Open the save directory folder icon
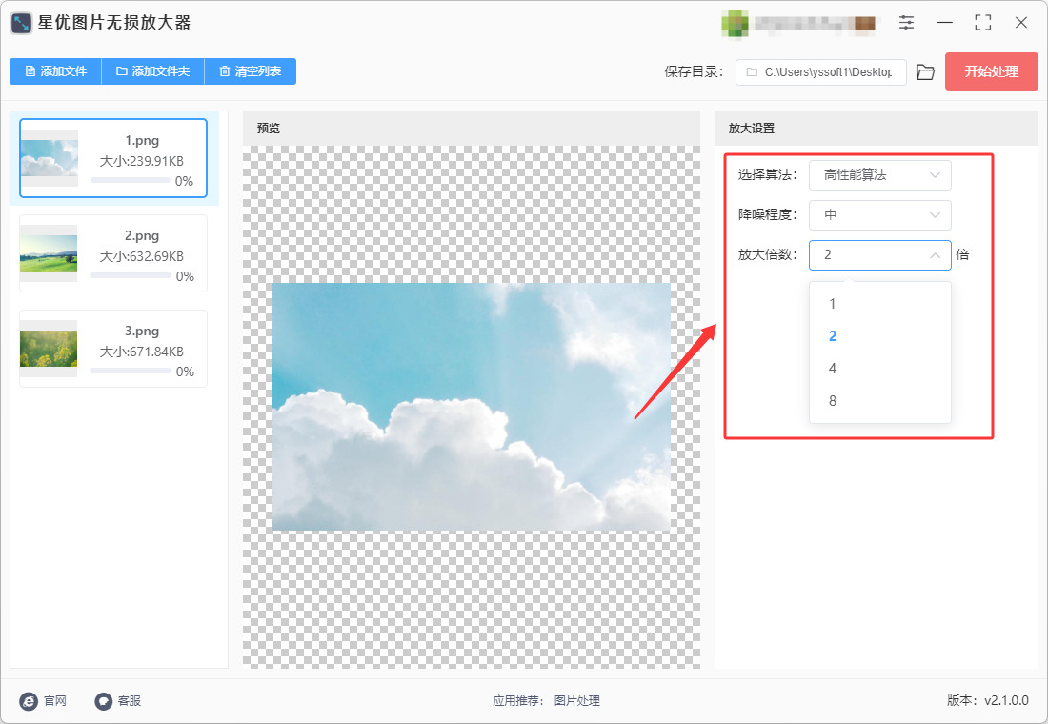 coord(925,72)
